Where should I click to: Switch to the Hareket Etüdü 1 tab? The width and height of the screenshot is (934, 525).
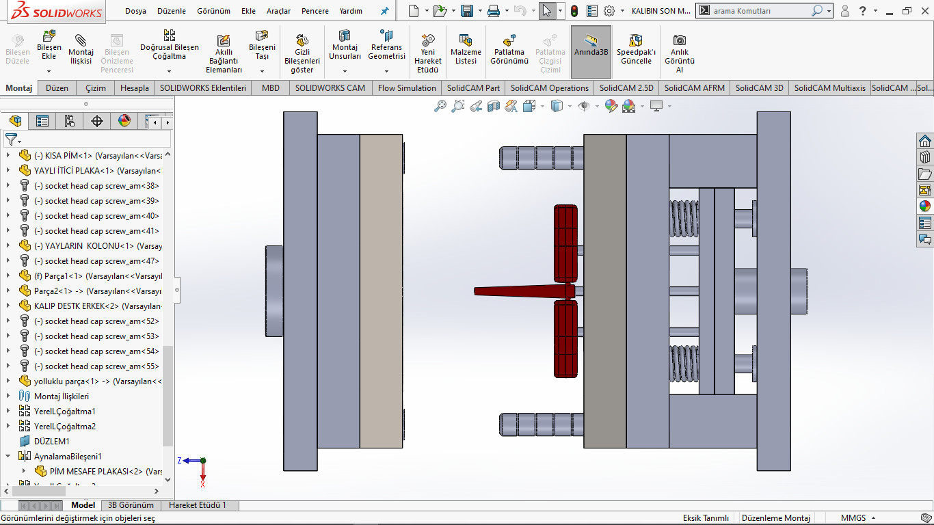197,505
